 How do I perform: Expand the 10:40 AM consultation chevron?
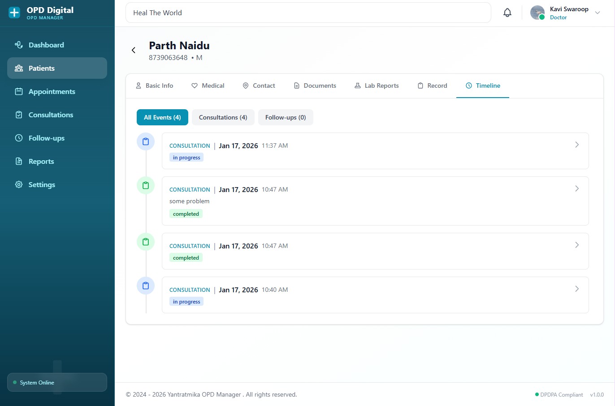coord(577,289)
